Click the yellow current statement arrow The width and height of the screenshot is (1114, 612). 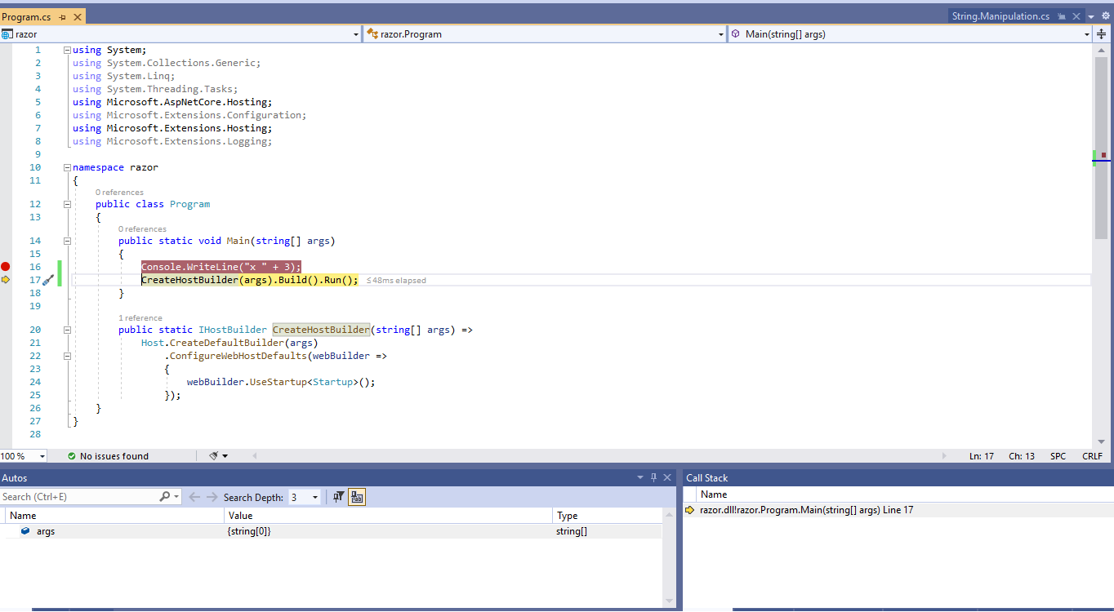[x=6, y=280]
